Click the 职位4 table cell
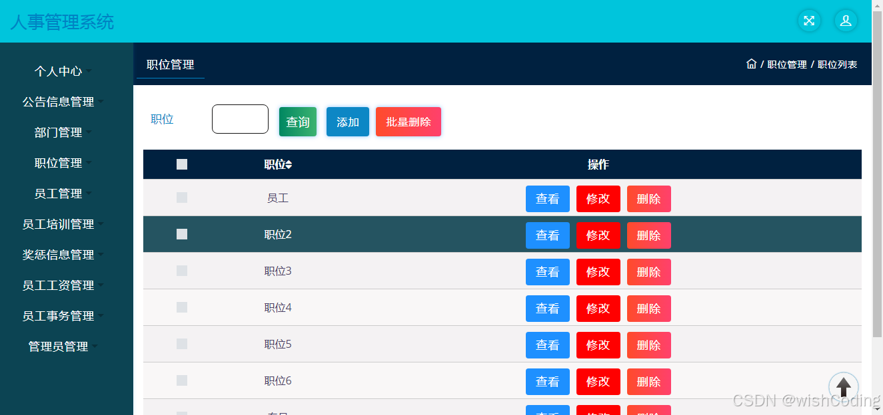Screen dimensions: 883x415 (278, 307)
